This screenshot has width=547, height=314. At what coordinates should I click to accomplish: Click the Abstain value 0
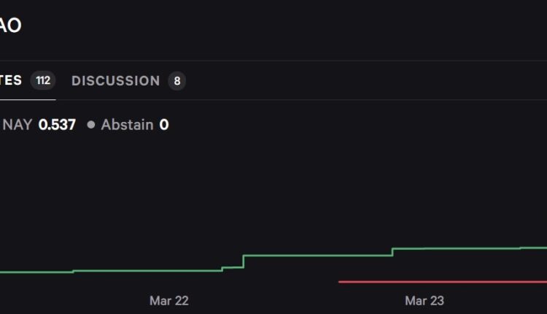click(164, 125)
